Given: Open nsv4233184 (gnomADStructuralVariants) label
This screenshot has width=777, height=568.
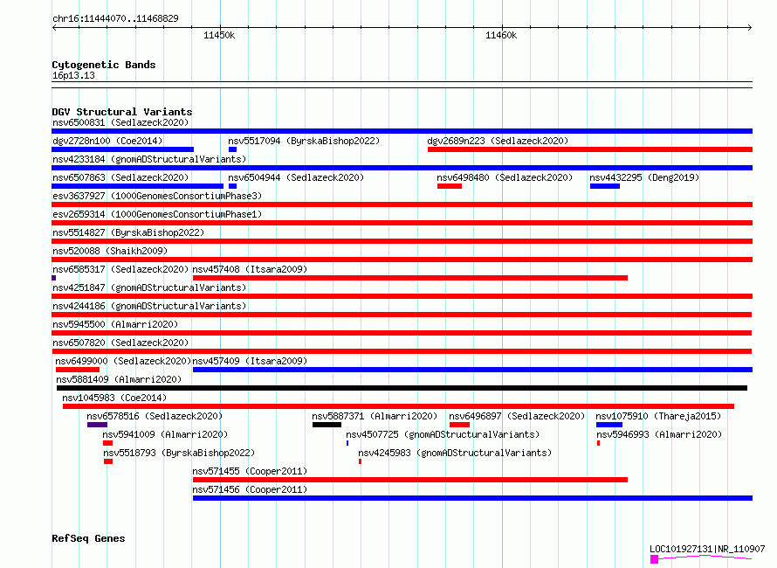Looking at the screenshot, I should pos(149,159).
